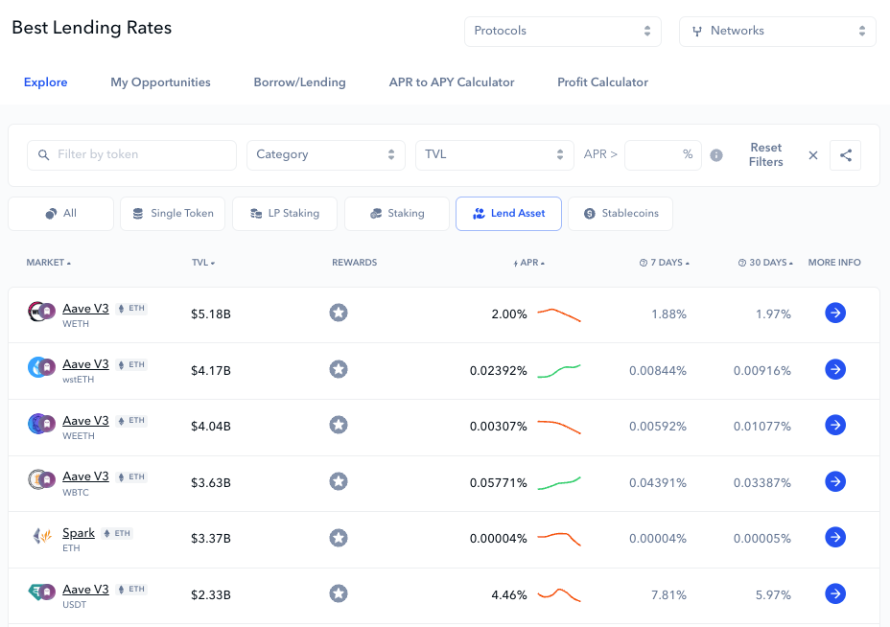Image resolution: width=890 pixels, height=627 pixels.
Task: View APR trend sparkline for wstETH
Action: [559, 371]
